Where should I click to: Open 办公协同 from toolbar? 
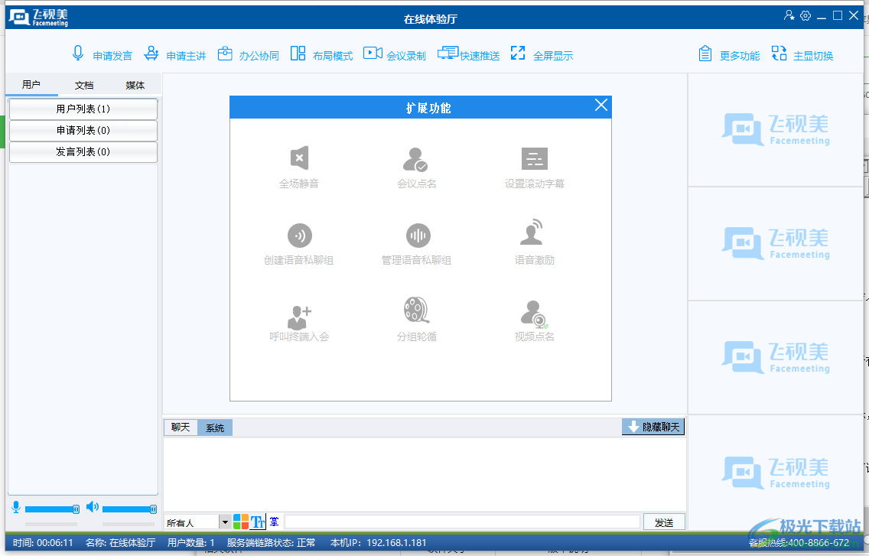[225, 54]
